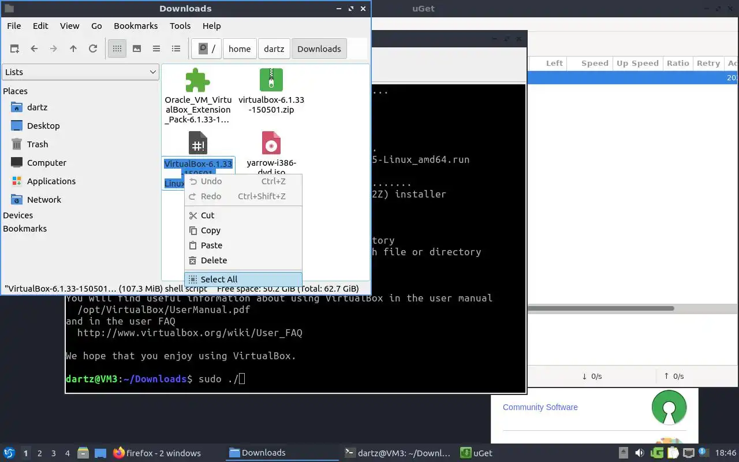Image resolution: width=739 pixels, height=462 pixels.
Task: Open the Help menu
Action: (x=212, y=26)
